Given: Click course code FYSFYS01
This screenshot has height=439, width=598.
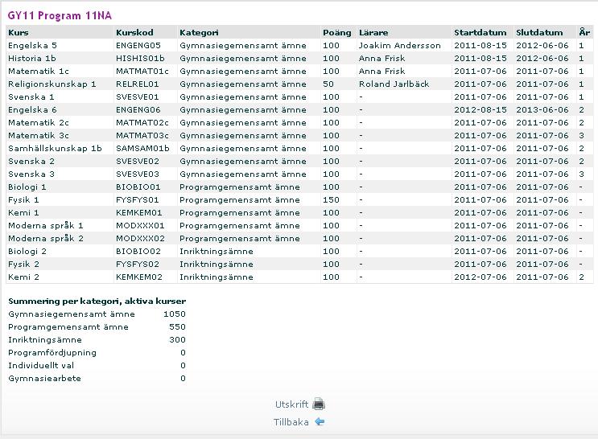Looking at the screenshot, I should pyautogui.click(x=138, y=200).
